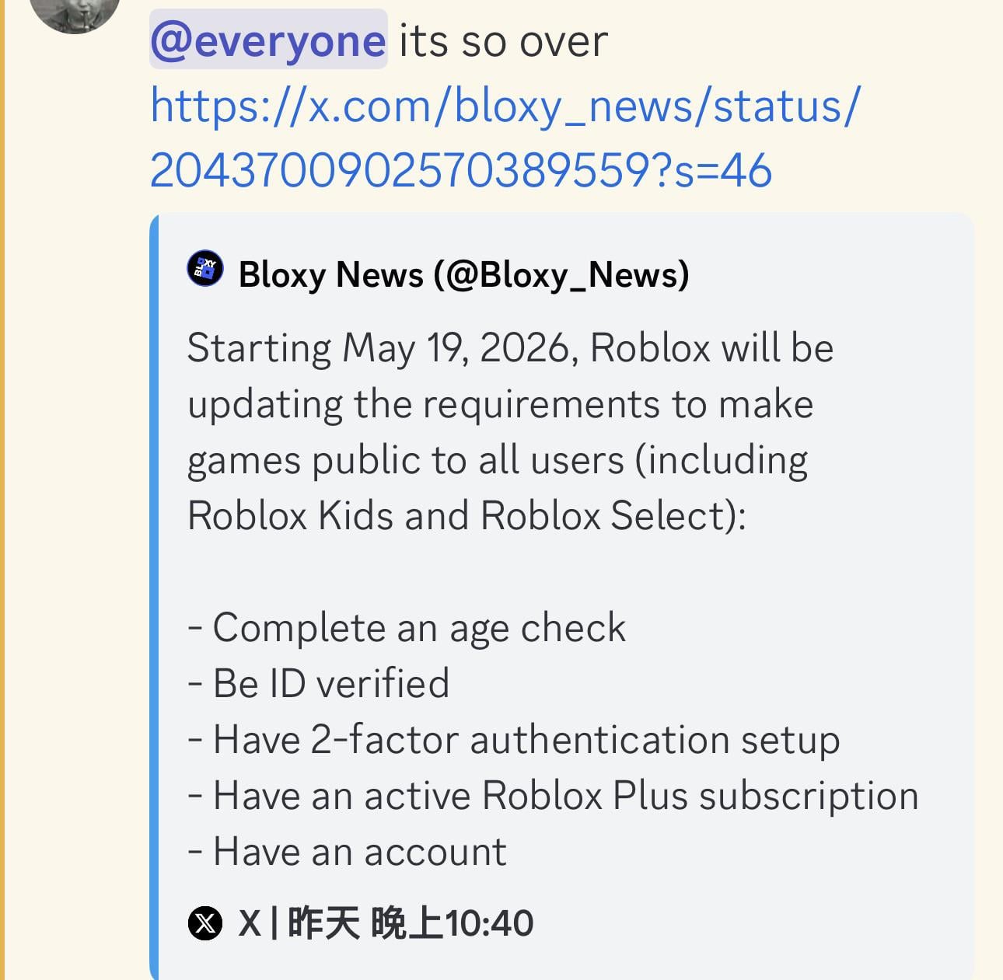Image resolution: width=1003 pixels, height=980 pixels.
Task: Click the X logo icon in embed footer
Action: tap(205, 923)
